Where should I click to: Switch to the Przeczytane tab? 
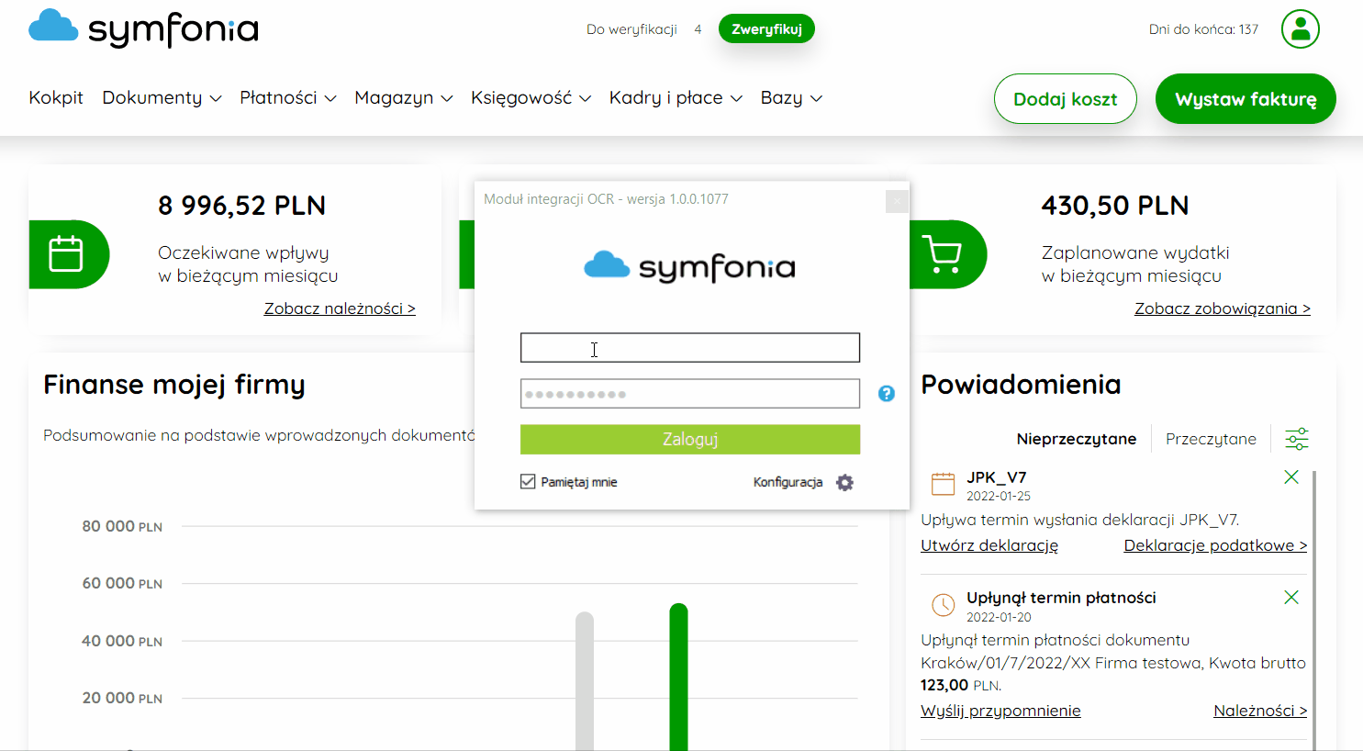1211,439
